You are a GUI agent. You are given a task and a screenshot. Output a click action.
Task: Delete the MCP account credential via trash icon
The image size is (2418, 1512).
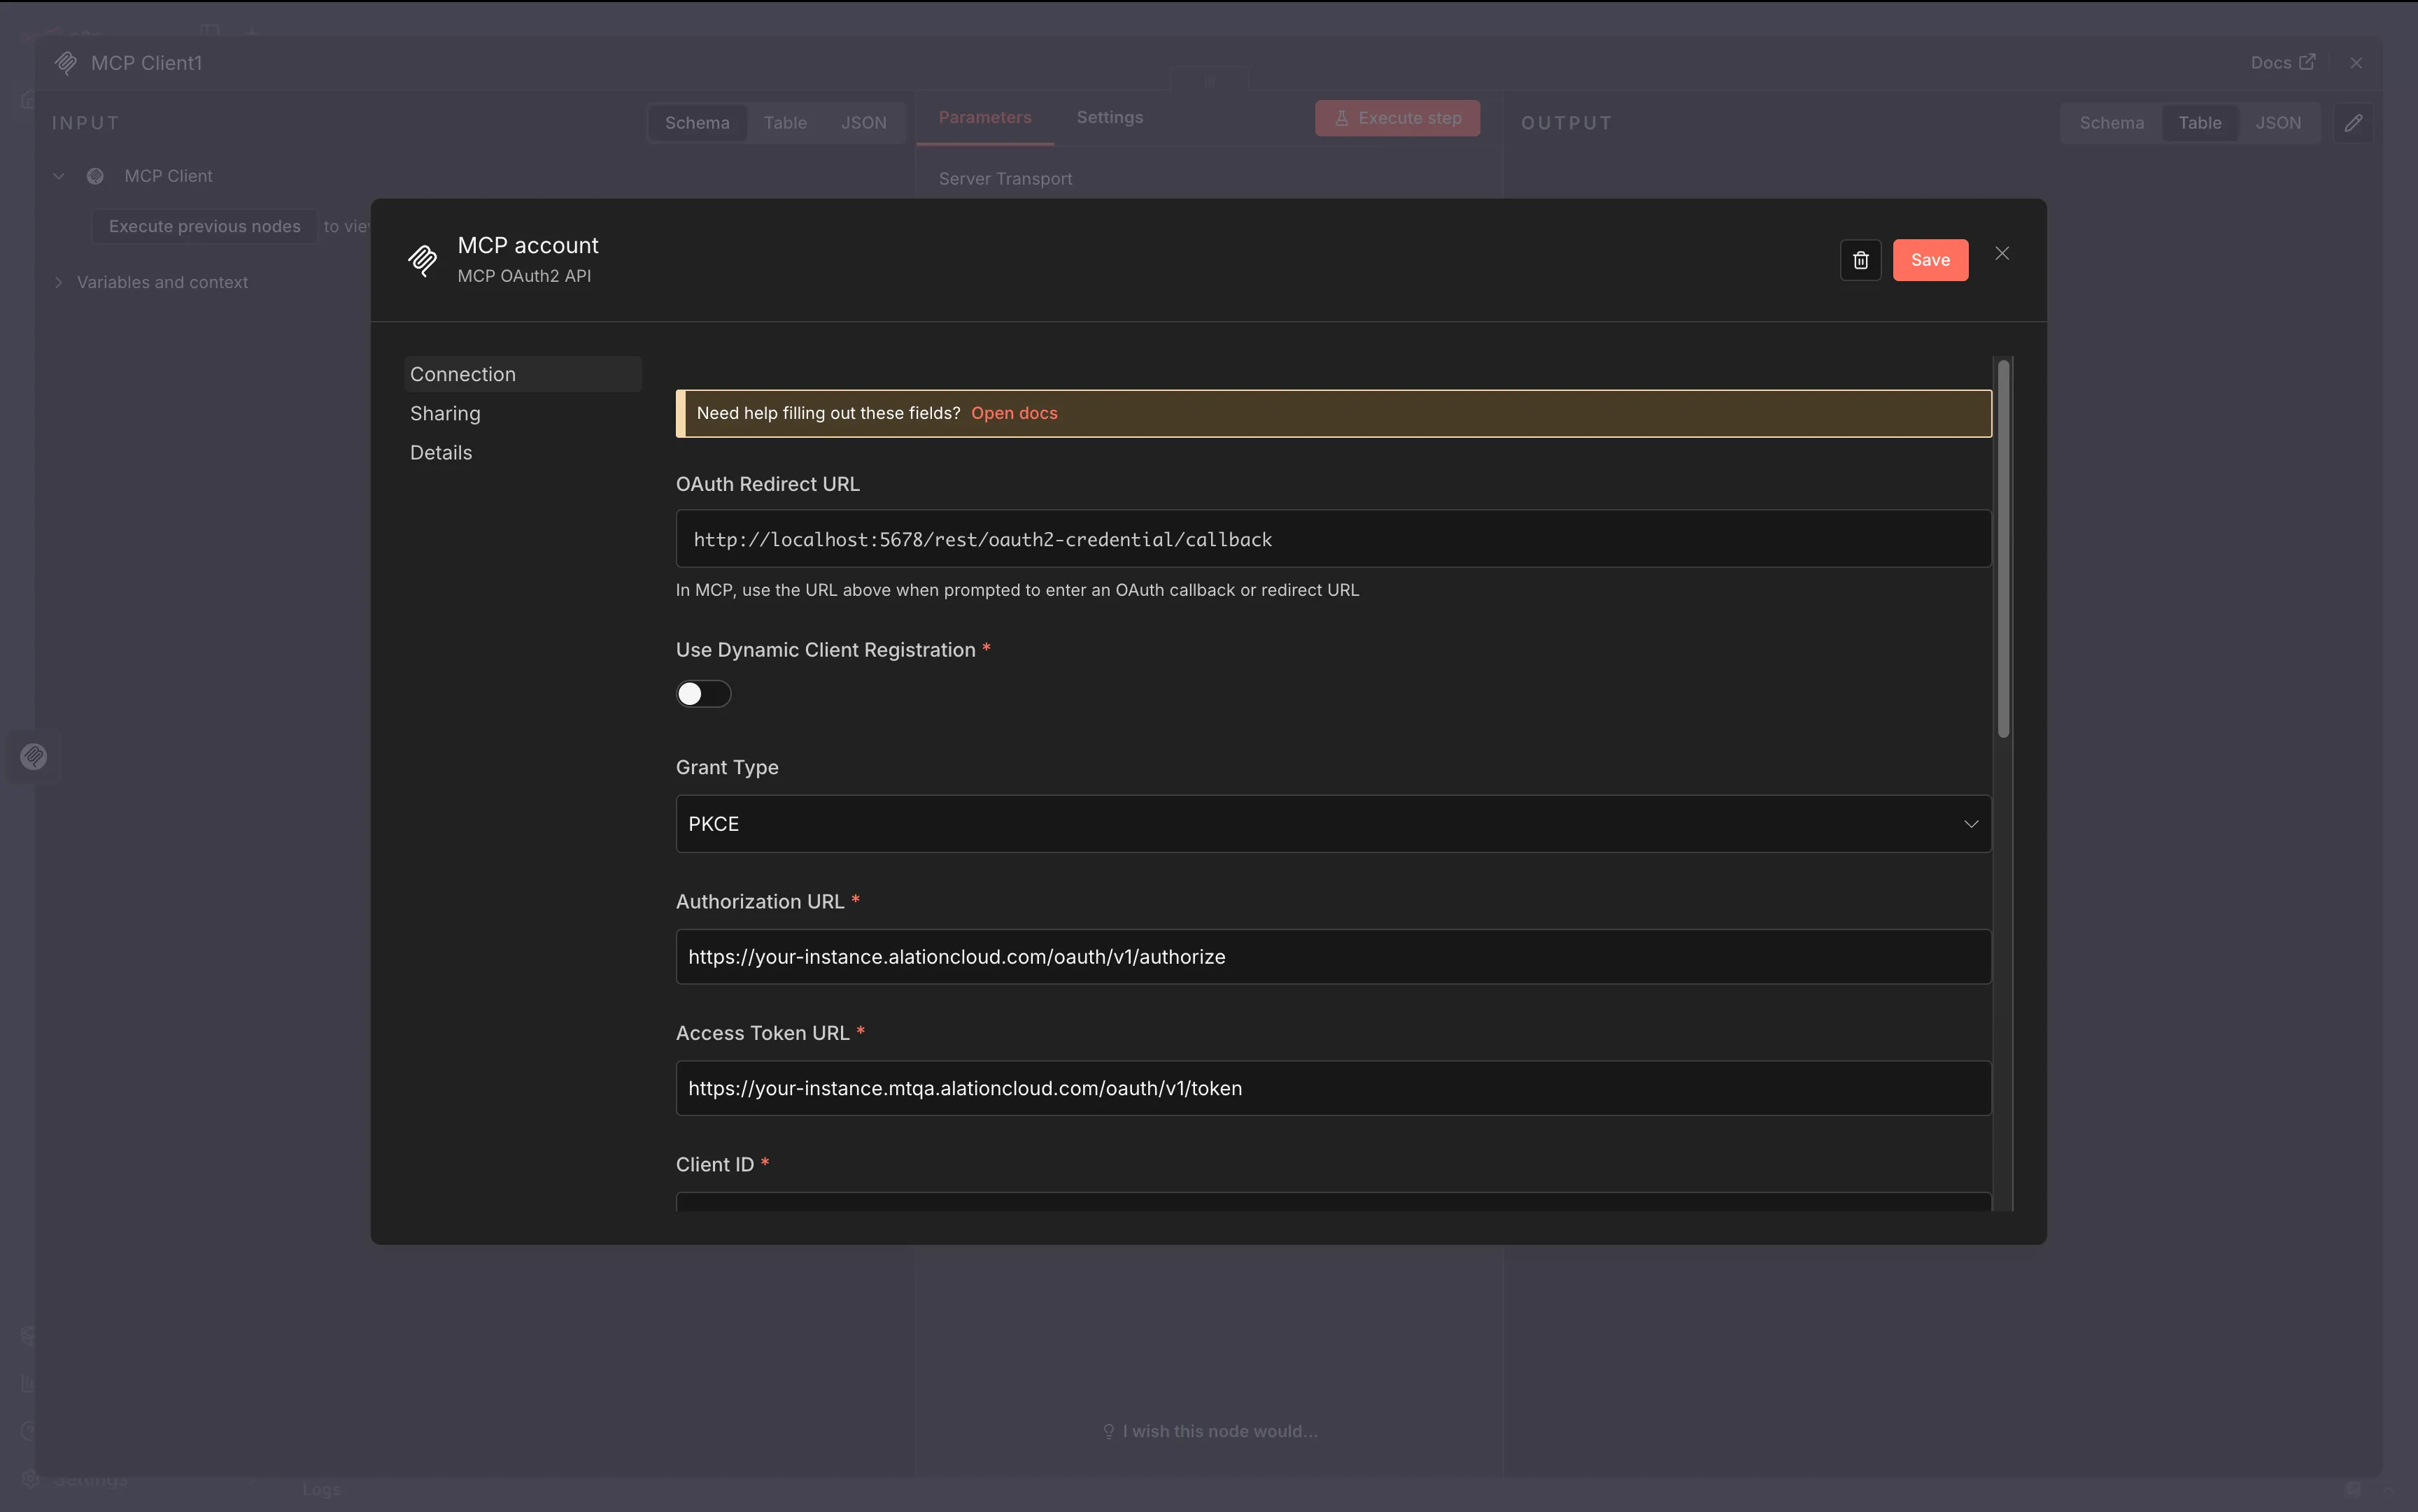pos(1859,260)
